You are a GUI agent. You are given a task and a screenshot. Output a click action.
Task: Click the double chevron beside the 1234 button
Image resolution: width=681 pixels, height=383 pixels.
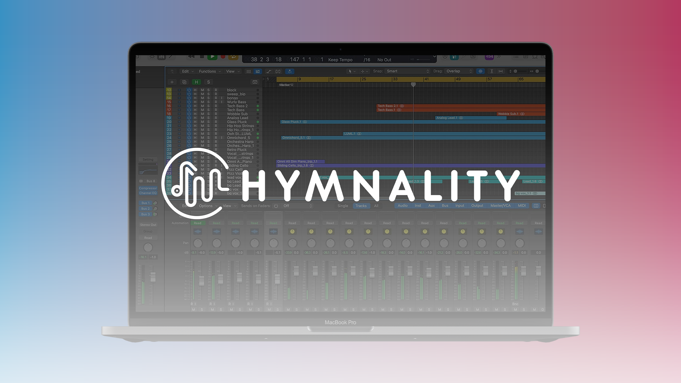pos(499,57)
